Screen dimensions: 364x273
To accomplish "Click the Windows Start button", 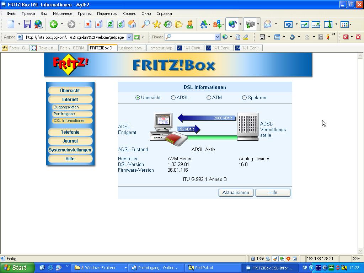I will tap(17, 268).
